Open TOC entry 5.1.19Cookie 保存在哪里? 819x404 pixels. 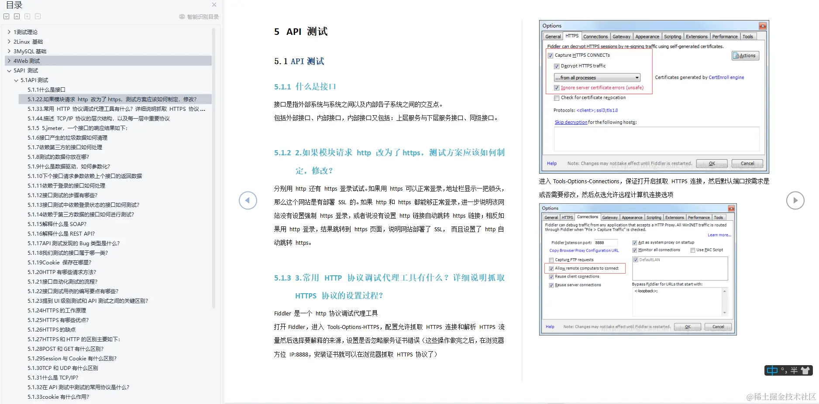59,262
